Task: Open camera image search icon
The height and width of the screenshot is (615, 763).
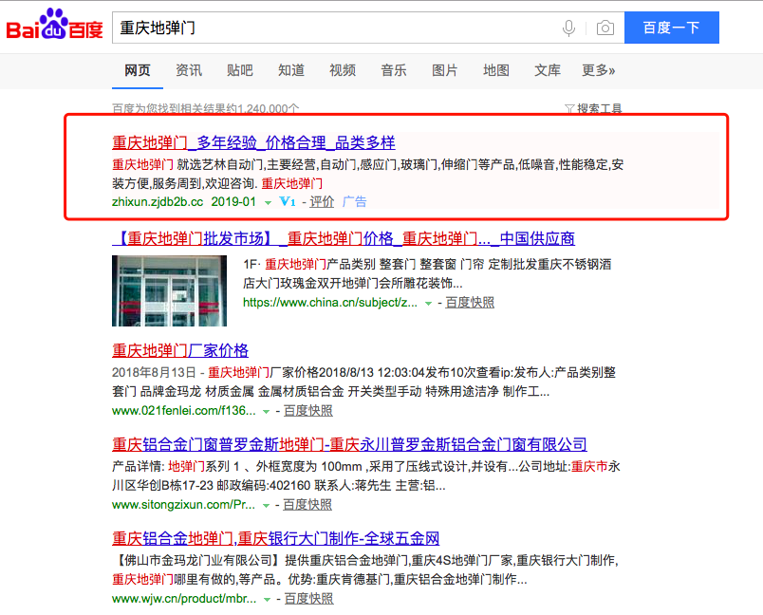Action: [605, 28]
